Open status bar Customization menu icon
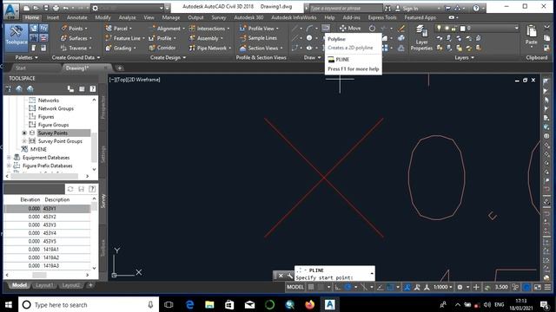The width and height of the screenshot is (556, 312). [x=548, y=287]
